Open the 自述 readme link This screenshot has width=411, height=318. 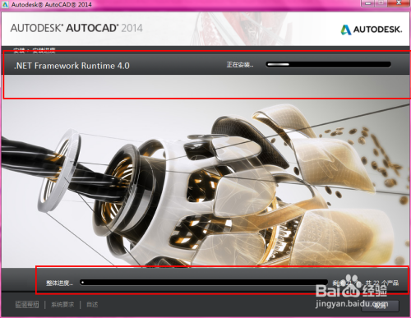coord(92,304)
